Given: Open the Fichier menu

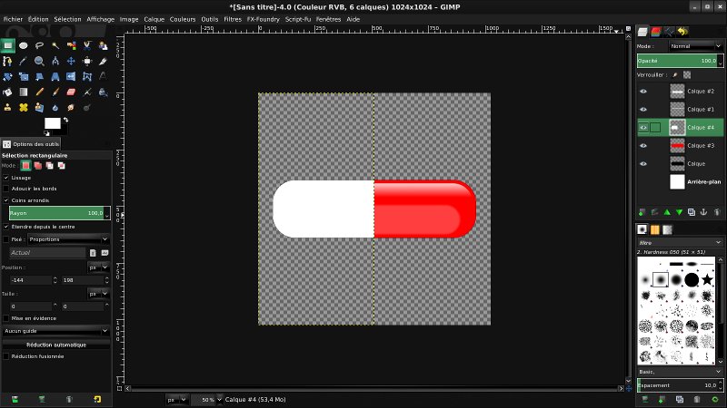Looking at the screenshot, I should click(x=13, y=19).
